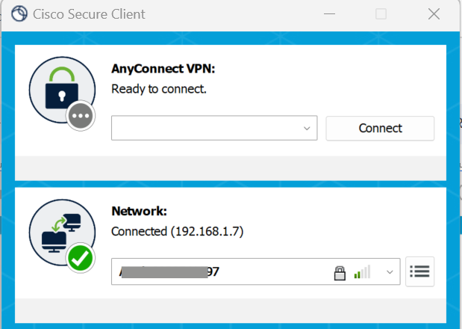Click the secured network padlock icon
The width and height of the screenshot is (462, 329).
[340, 272]
